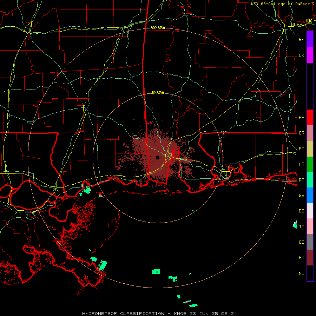The width and height of the screenshot is (316, 316).
Task: Click the "HR" legend label
Action: point(302,164)
